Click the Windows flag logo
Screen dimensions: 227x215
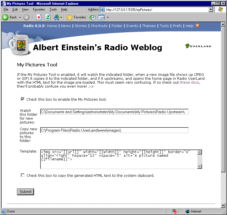(221, 9)
